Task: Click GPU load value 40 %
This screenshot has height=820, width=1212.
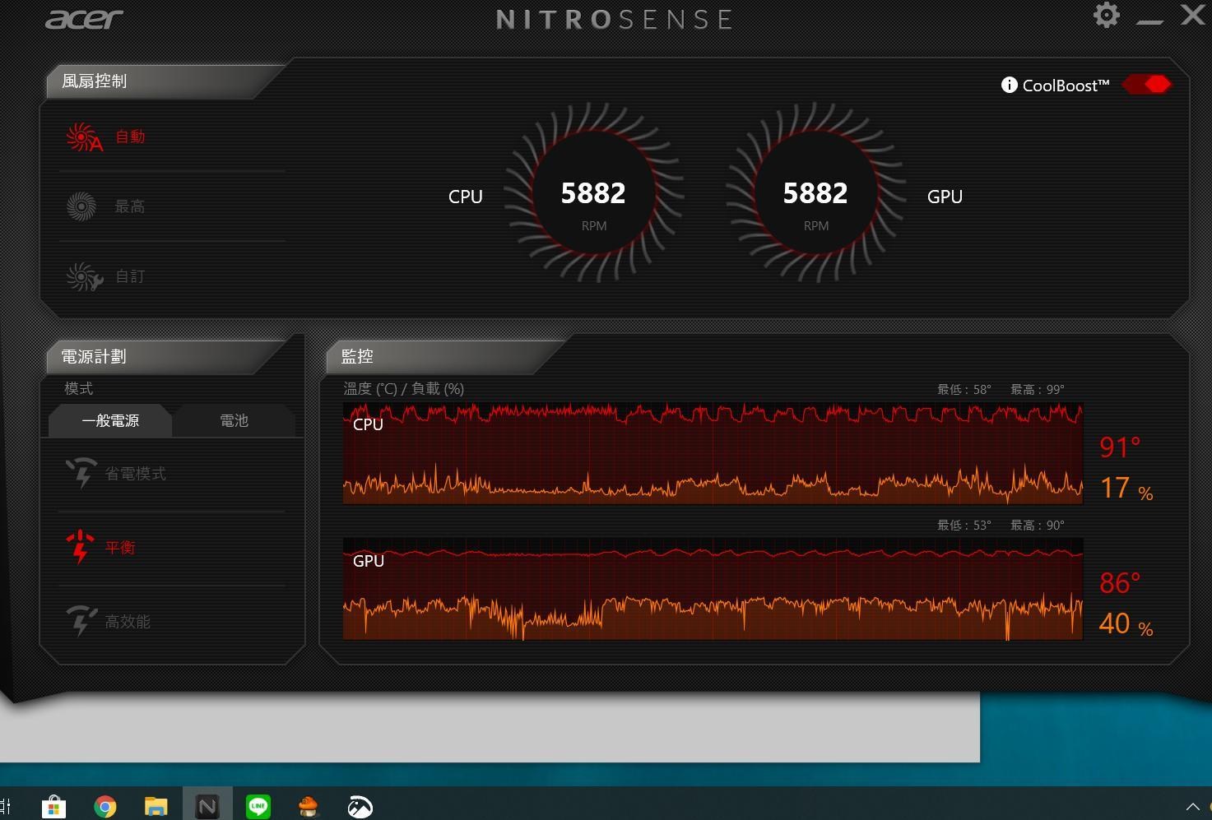Action: [x=1126, y=624]
